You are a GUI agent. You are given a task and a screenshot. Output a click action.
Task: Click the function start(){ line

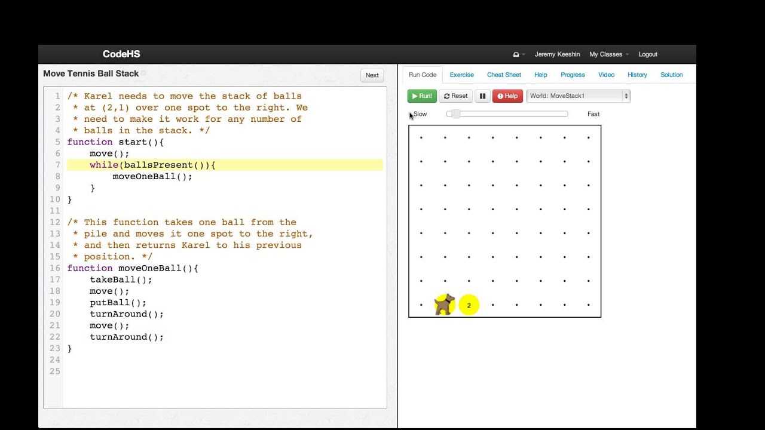[115, 142]
